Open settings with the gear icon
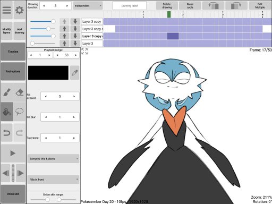Image resolution: width=272 pixels, height=204 pixels. (x=20, y=10)
